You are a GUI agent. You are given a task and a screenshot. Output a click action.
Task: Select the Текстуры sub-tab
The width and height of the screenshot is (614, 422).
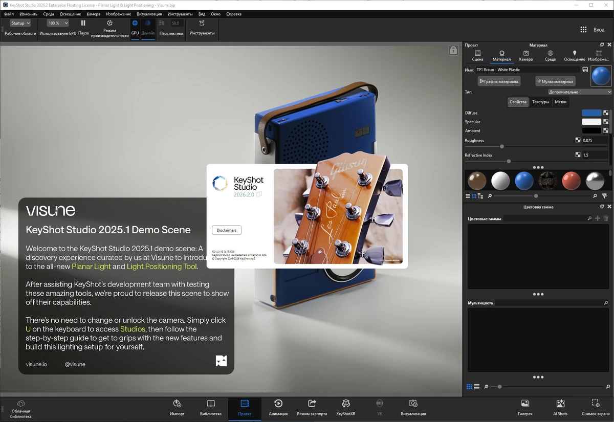click(x=540, y=102)
